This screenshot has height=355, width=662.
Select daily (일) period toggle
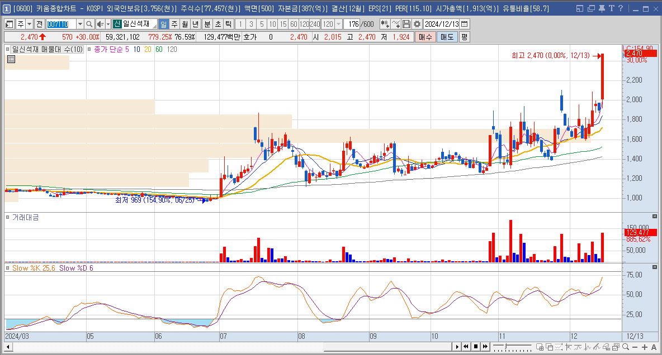click(164, 25)
